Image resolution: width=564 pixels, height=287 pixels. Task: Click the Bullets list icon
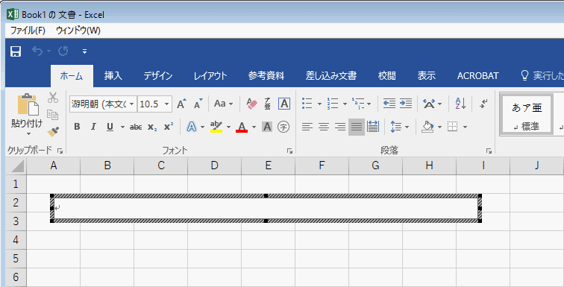(307, 104)
